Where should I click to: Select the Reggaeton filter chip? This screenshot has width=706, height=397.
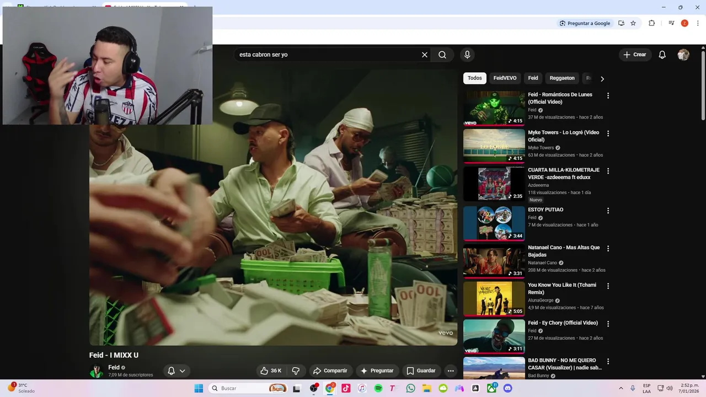[562, 78]
